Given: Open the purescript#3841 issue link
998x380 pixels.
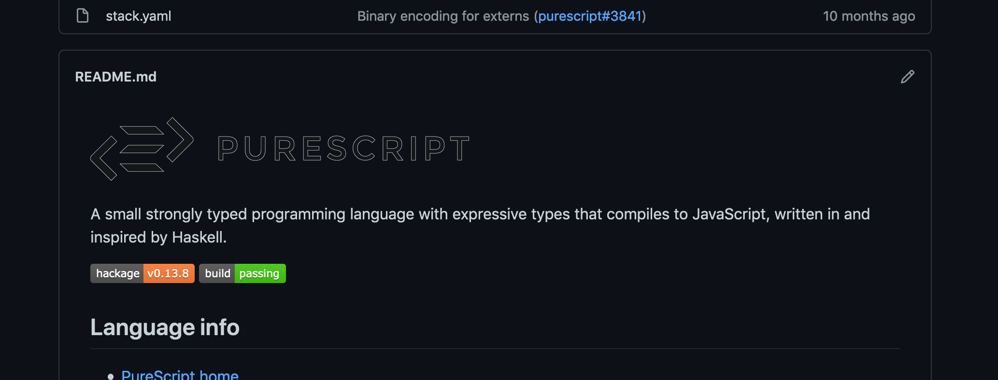Looking at the screenshot, I should (x=590, y=16).
